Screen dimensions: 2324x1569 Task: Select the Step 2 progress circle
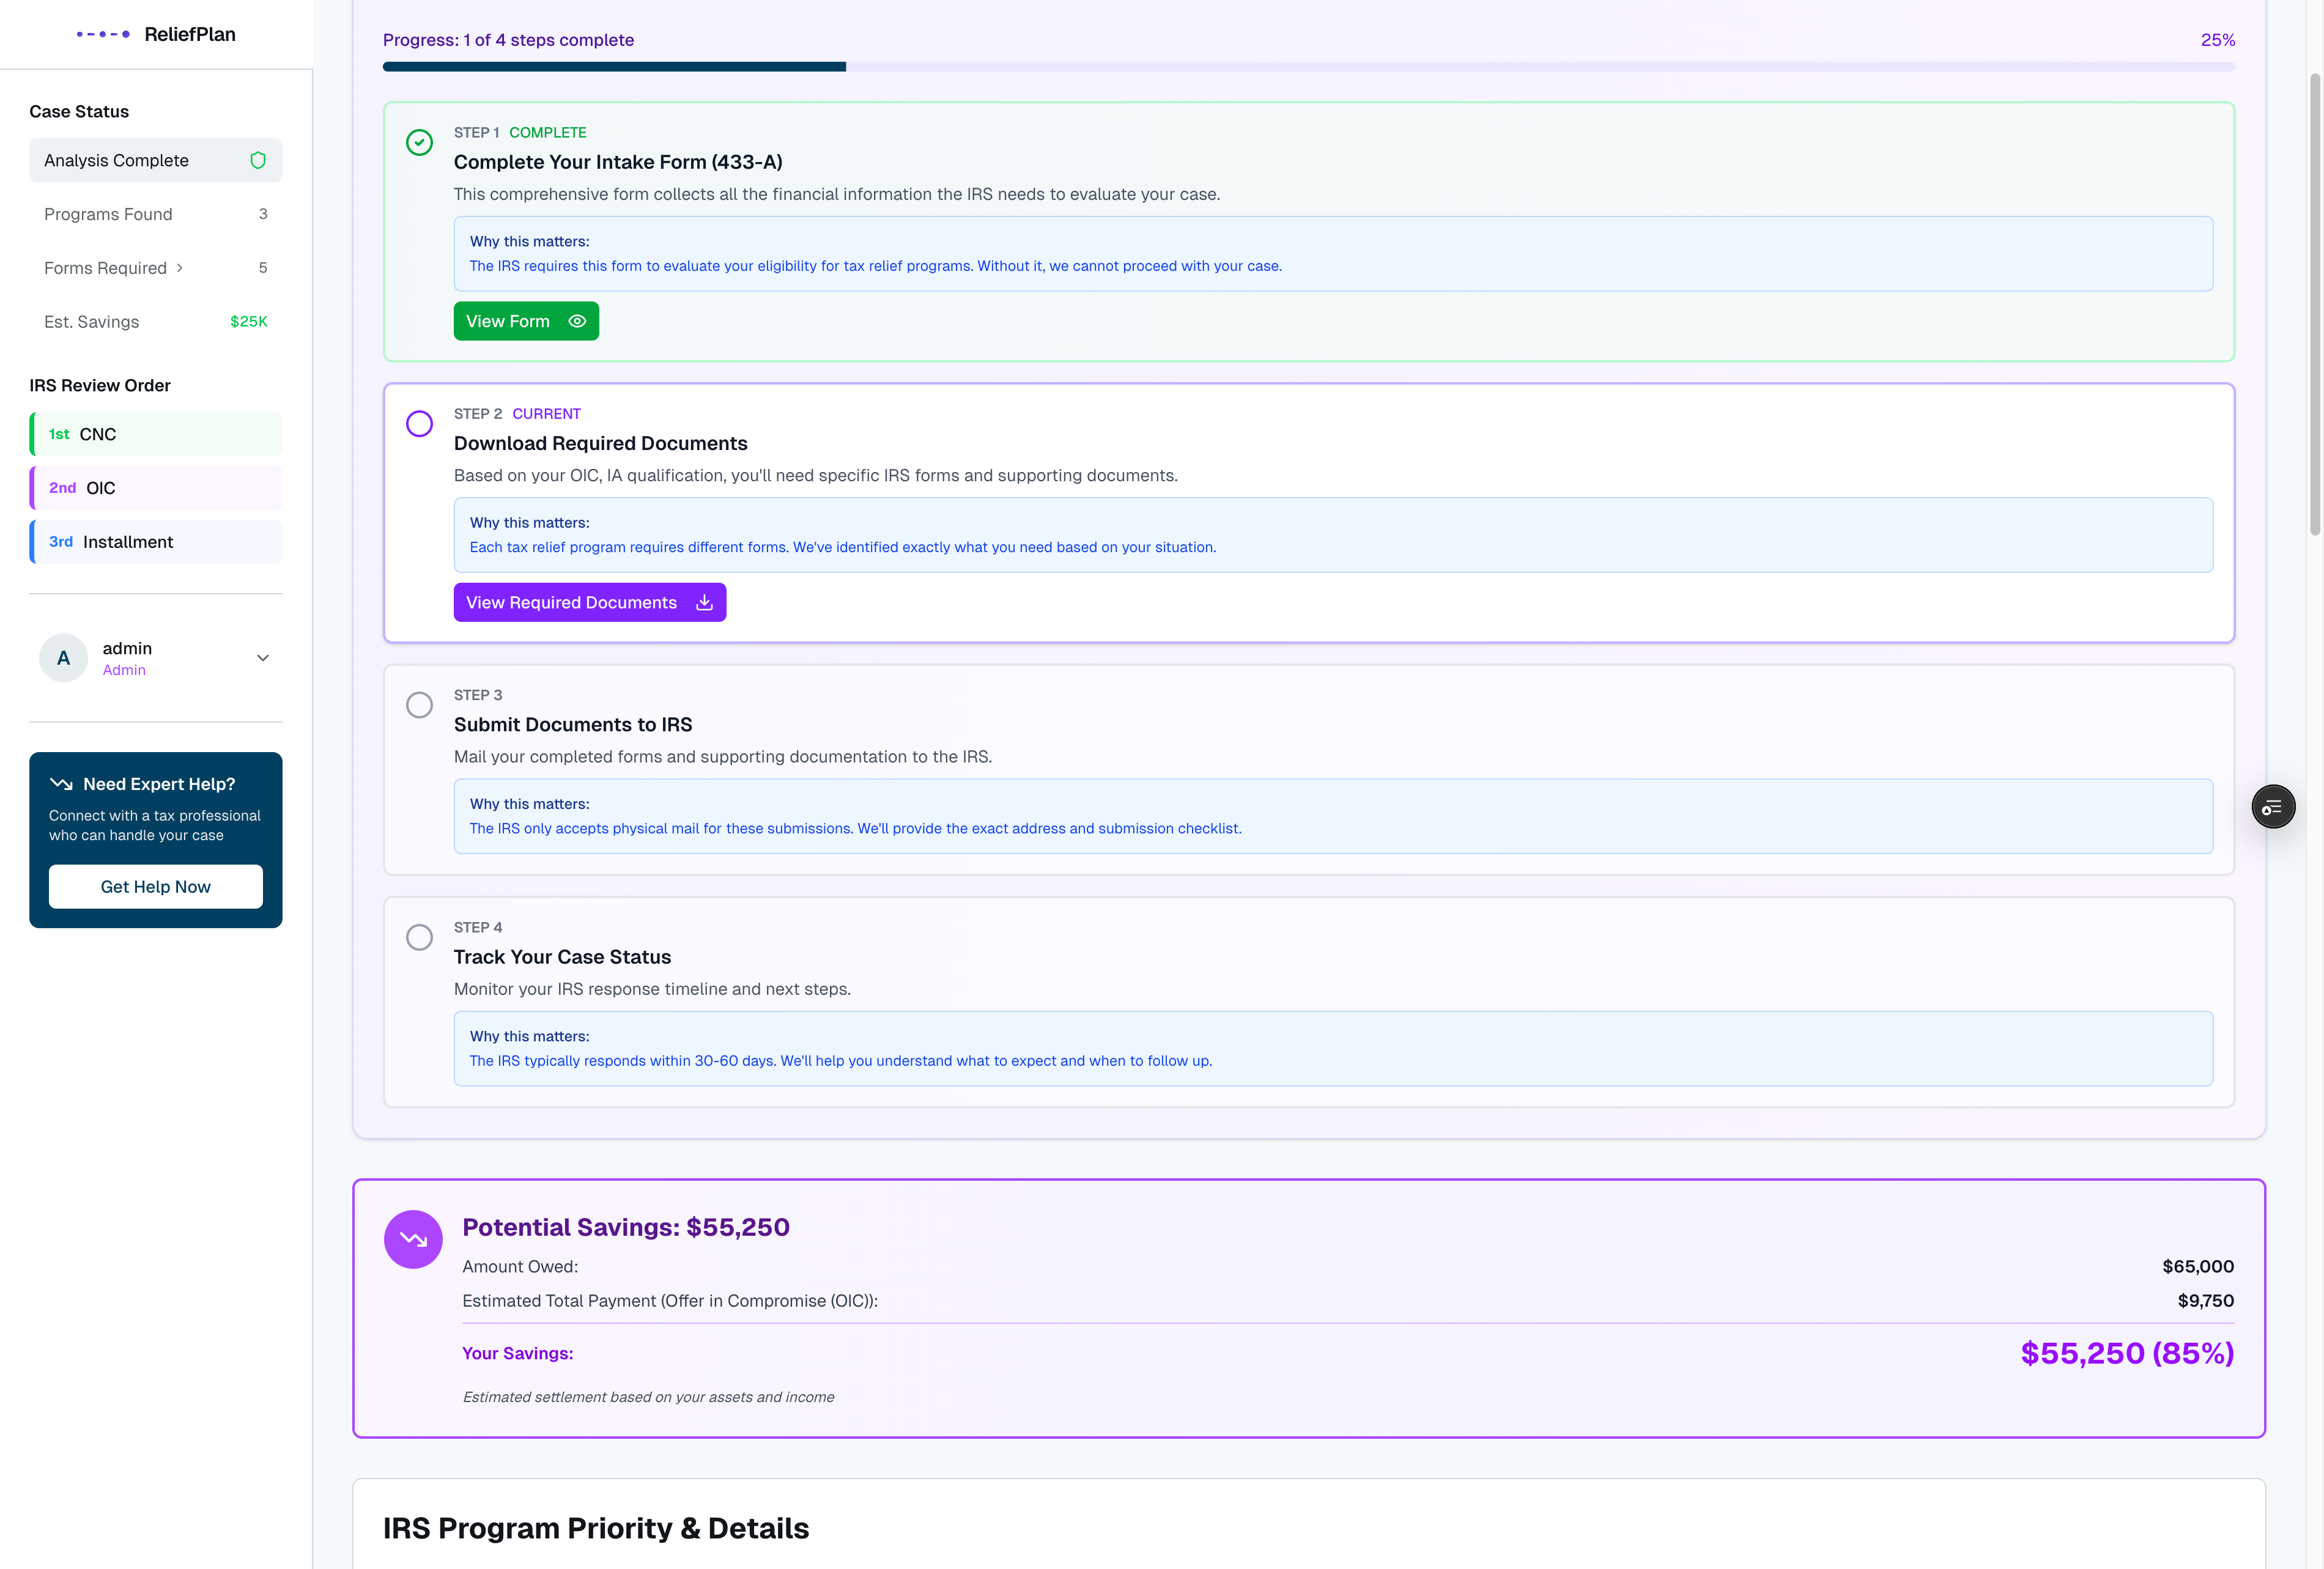click(x=419, y=424)
